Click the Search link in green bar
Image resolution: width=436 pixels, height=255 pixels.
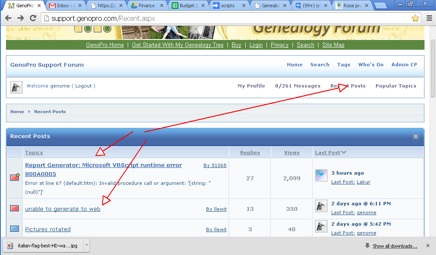(305, 45)
